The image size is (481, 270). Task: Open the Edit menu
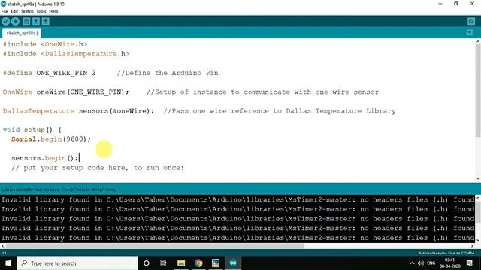[14, 12]
